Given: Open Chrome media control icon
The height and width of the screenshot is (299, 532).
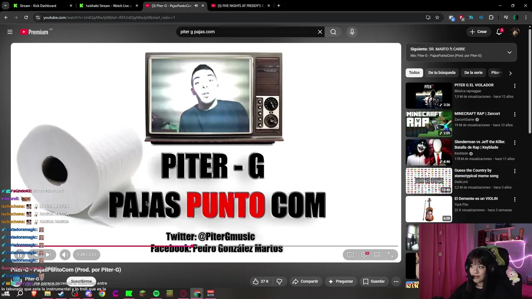Looking at the screenshot, I should point(506,17).
